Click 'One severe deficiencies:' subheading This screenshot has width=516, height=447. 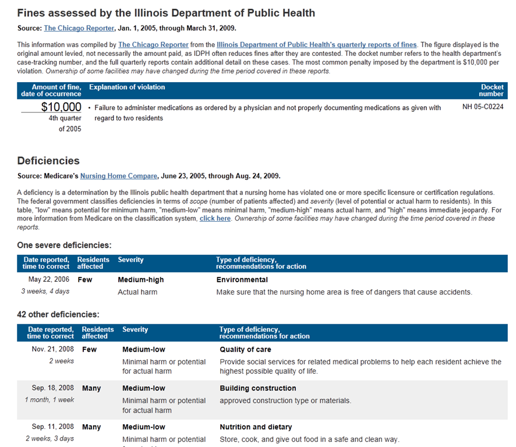click(x=64, y=246)
